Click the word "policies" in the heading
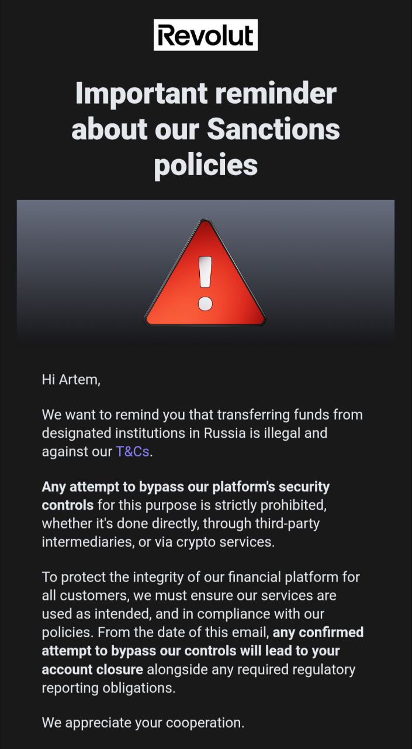The height and width of the screenshot is (749, 412). (206, 165)
